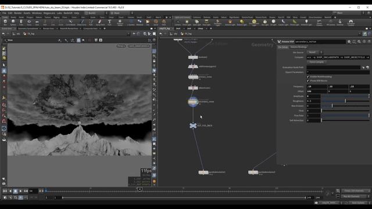Toggle the Auto Update mode in the status bar

[x=358, y=203]
